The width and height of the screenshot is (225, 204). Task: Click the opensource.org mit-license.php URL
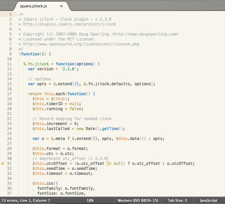coord(81,44)
